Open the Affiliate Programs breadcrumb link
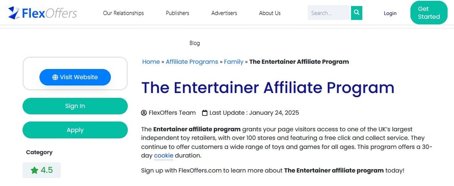The height and width of the screenshot is (186, 454). pyautogui.click(x=192, y=62)
